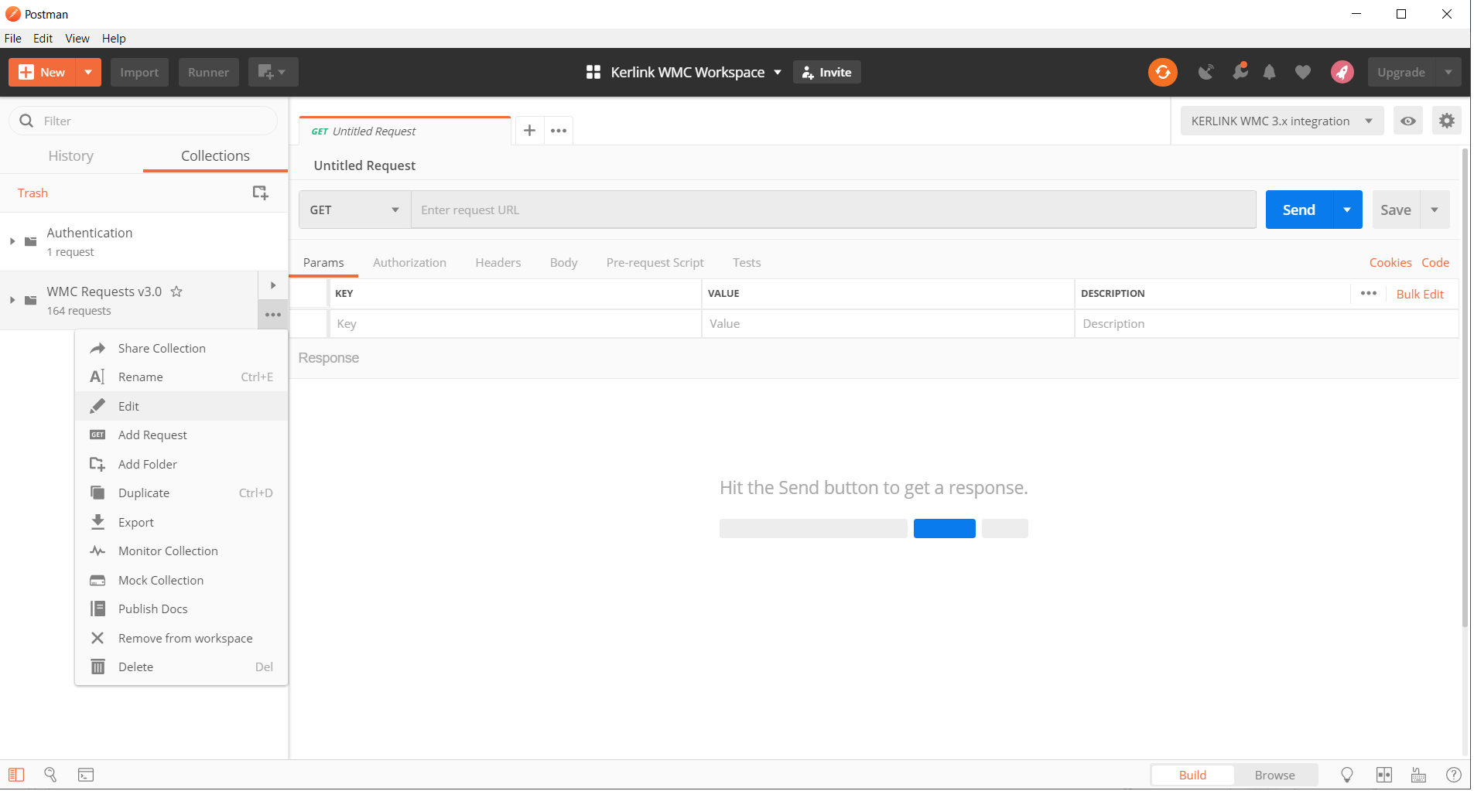The width and height of the screenshot is (1474, 791).
Task: Sync your Postman account
Action: click(x=1162, y=72)
